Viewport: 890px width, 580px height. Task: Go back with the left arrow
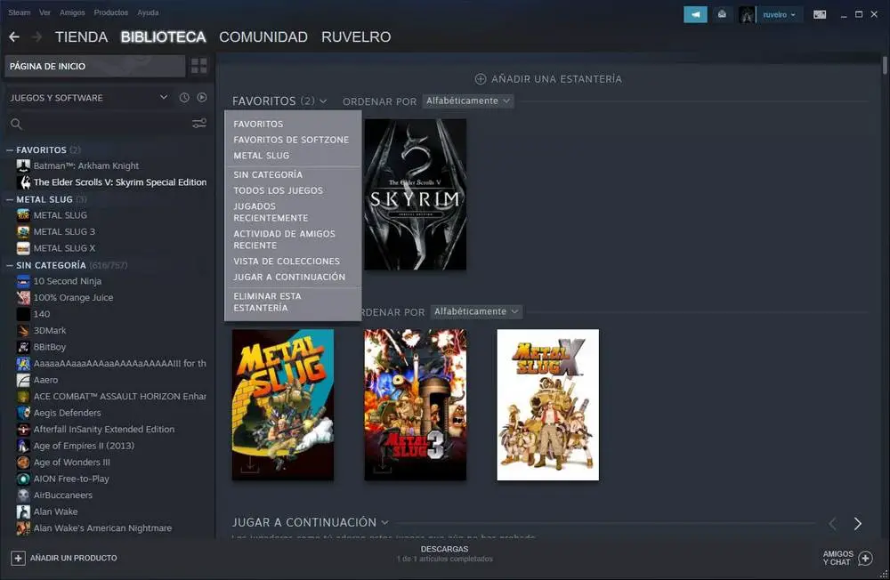[14, 36]
